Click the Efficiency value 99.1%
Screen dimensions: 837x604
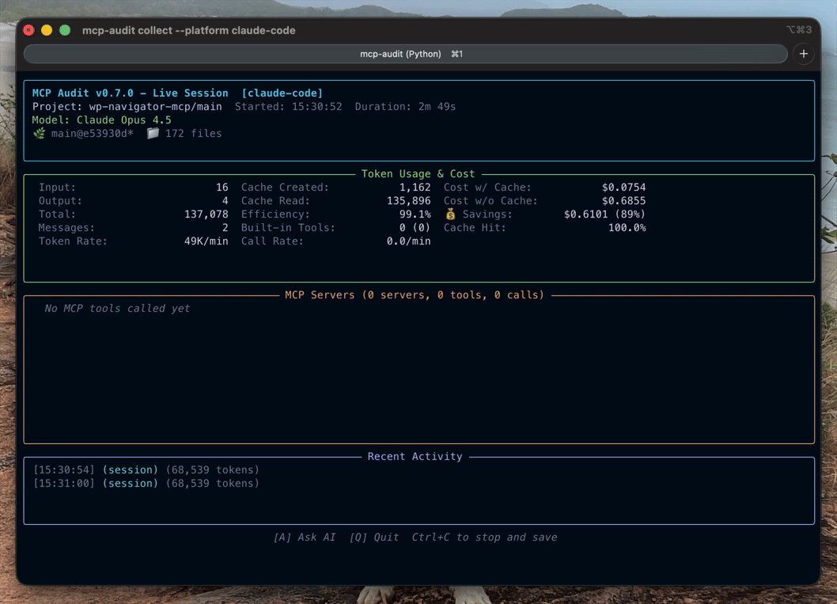point(415,215)
